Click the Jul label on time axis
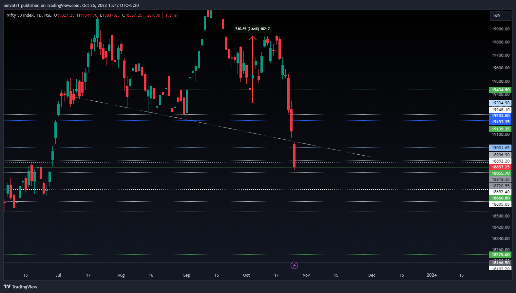 tap(58, 275)
